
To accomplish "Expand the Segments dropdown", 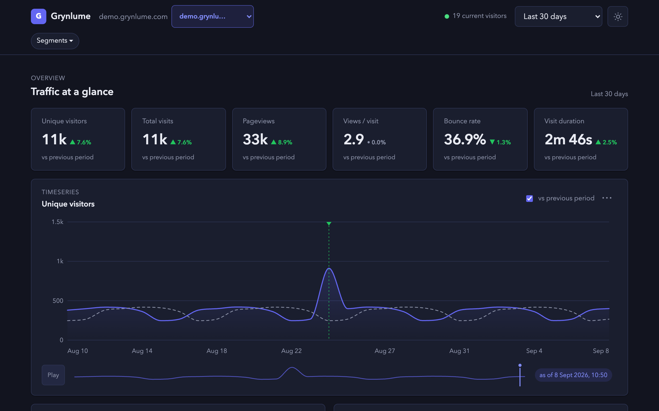I will coord(55,41).
